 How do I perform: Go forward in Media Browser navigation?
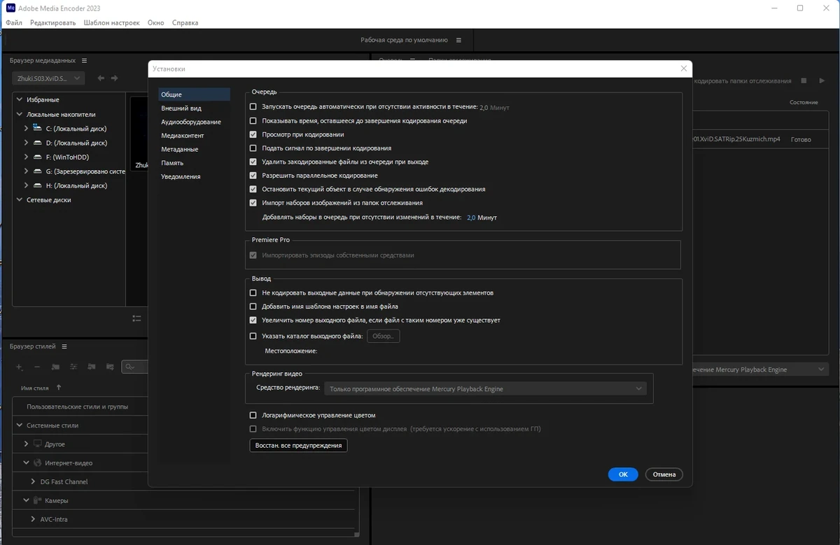115,78
